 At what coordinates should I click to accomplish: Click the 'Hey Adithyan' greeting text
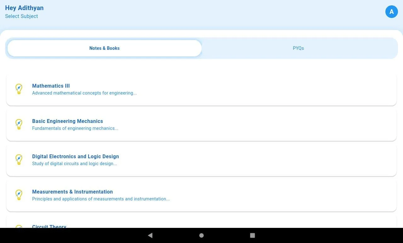click(24, 8)
